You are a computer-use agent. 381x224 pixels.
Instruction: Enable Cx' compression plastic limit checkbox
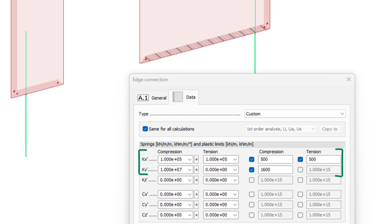click(252, 195)
